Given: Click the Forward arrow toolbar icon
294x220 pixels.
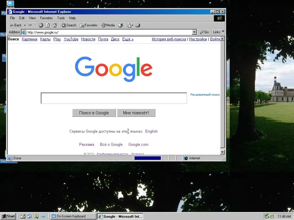Looking at the screenshot, I should (x=30, y=25).
